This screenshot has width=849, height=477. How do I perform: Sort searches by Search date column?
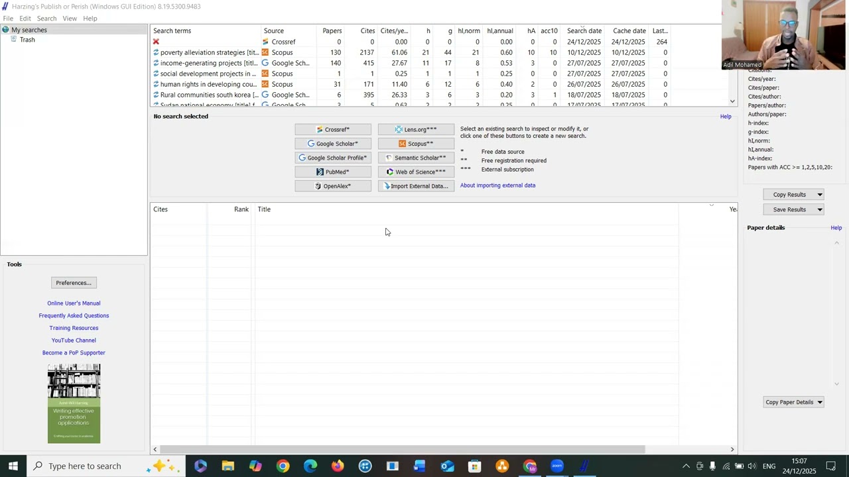pos(584,31)
